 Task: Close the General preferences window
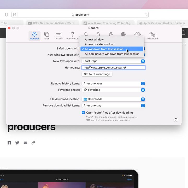coord(9,28)
